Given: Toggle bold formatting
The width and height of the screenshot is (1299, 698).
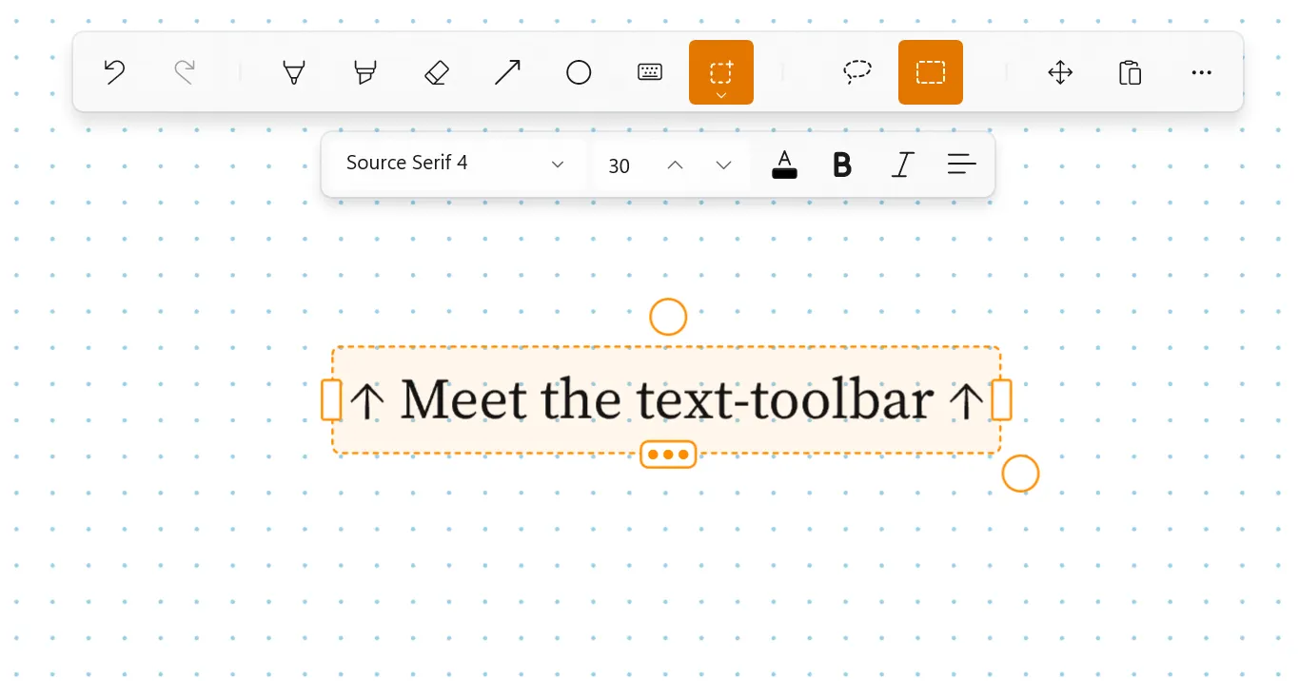Looking at the screenshot, I should [x=842, y=165].
